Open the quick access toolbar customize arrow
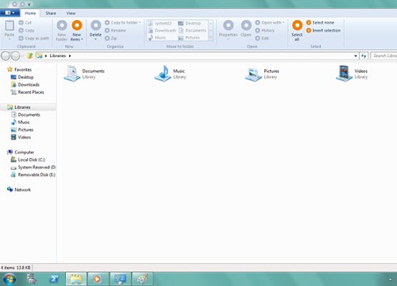This screenshot has width=397, height=286. [29, 4]
